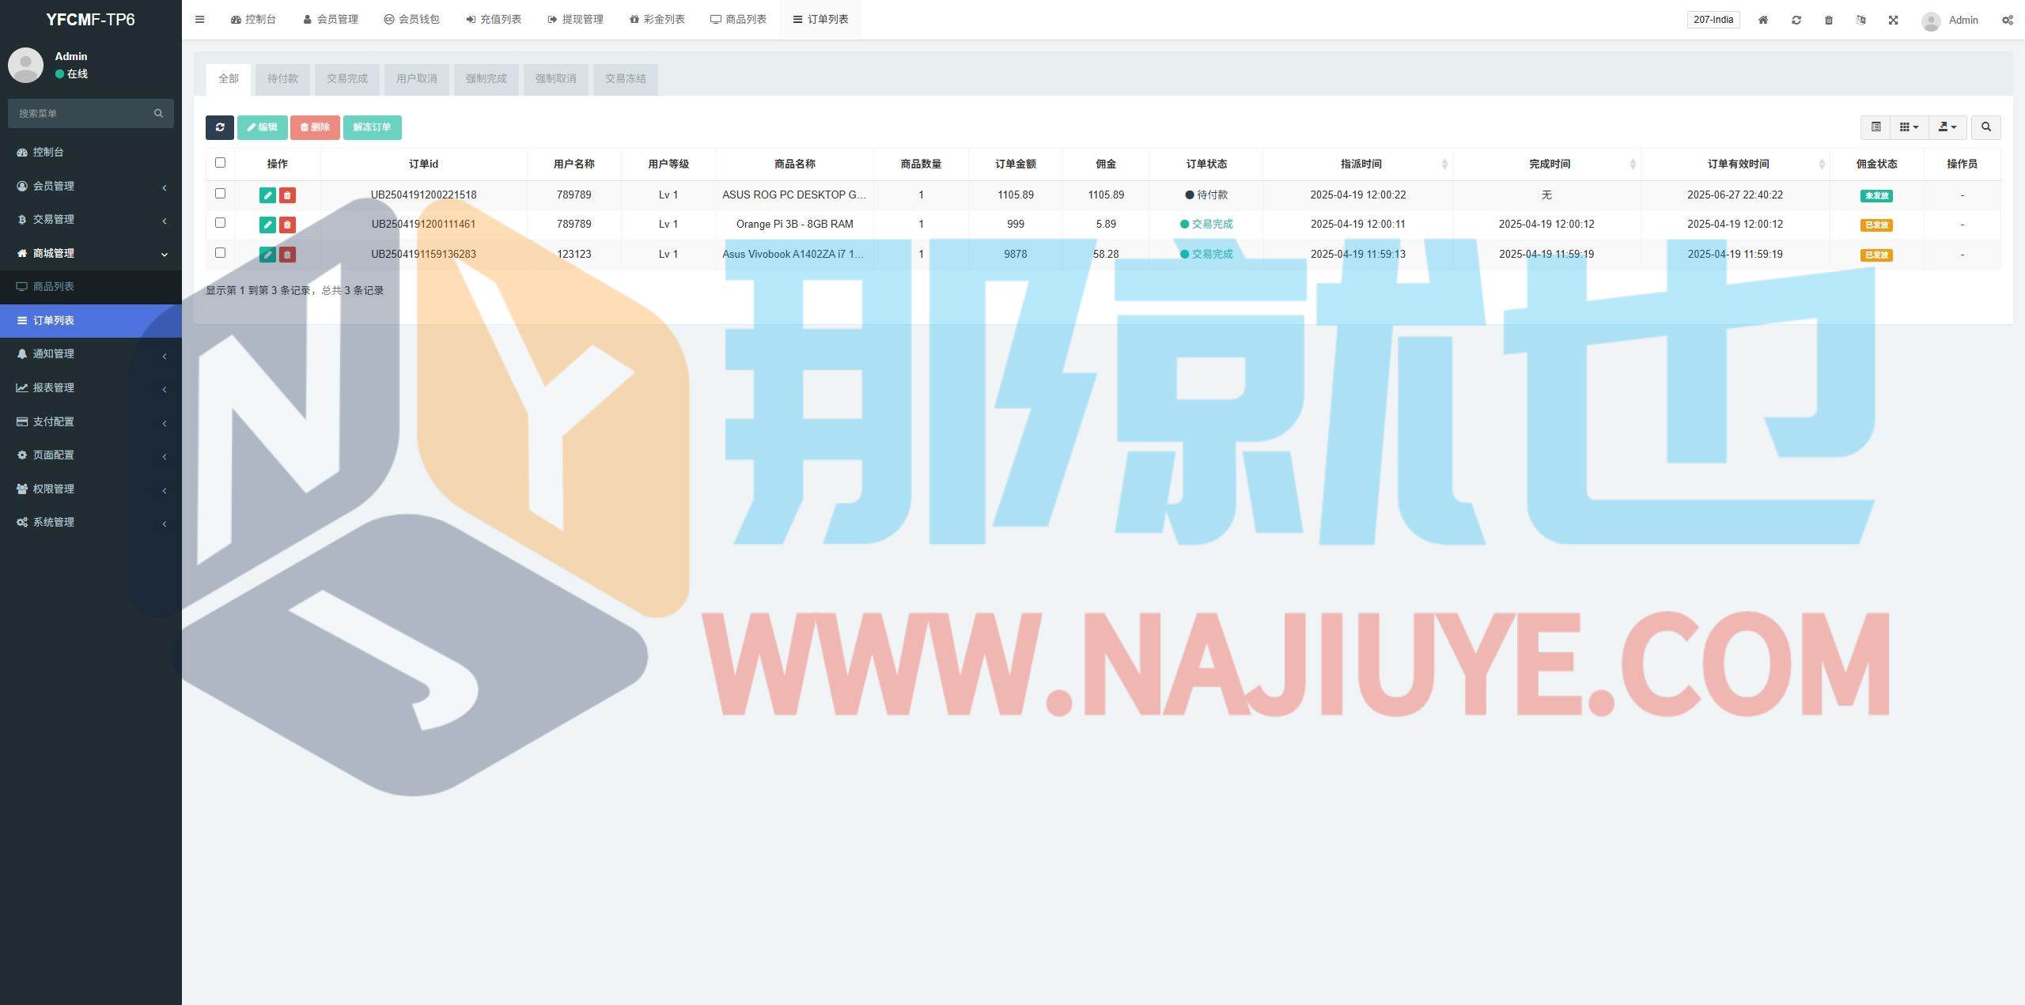Open the columns dropdown in table toolbar
The image size is (2025, 1005).
tap(1909, 127)
